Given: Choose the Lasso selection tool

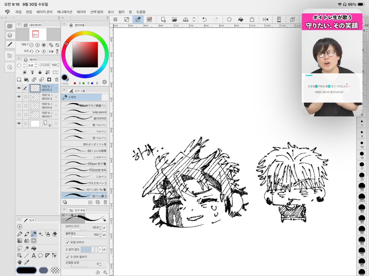Looking at the screenshot, I should point(20,248).
